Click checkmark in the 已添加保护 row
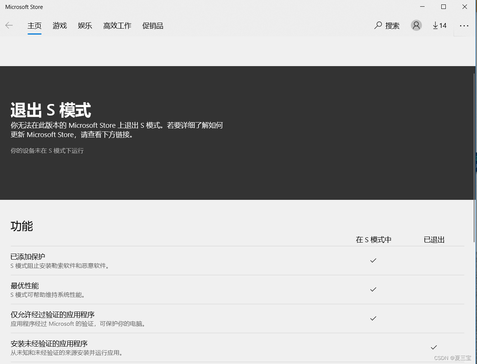477x364 pixels. (373, 260)
